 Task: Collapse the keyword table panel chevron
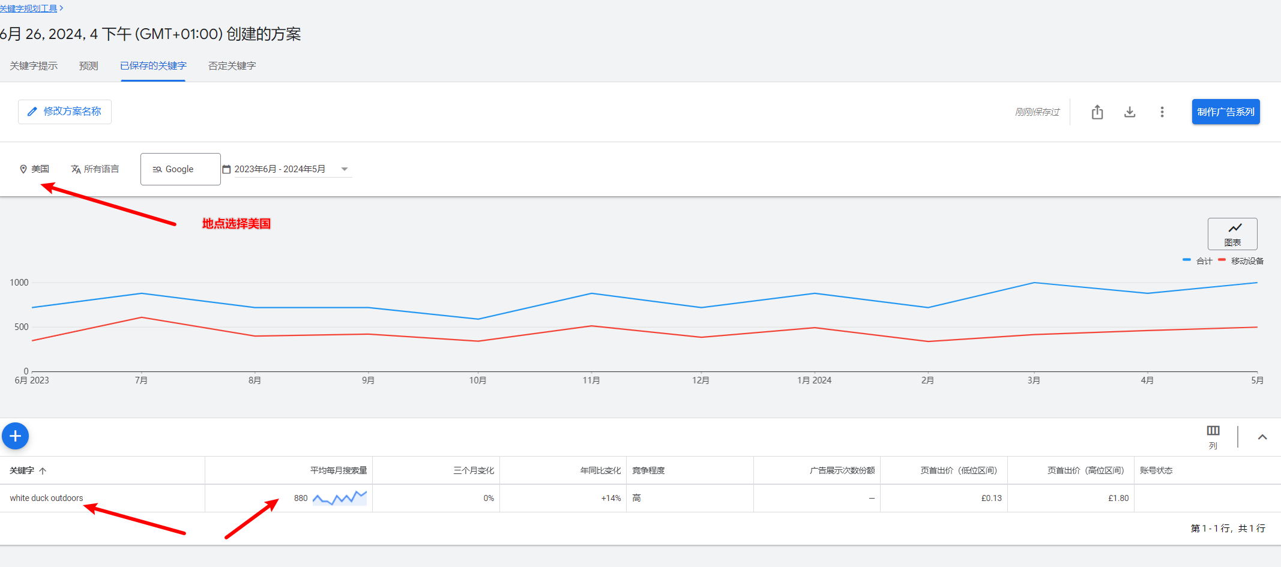click(x=1262, y=437)
